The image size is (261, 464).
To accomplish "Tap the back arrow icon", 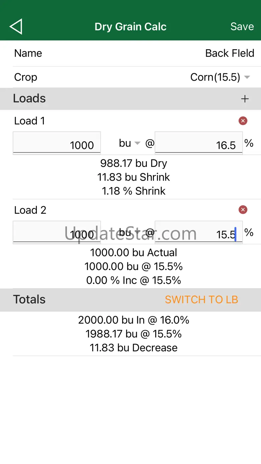I will coord(16,27).
